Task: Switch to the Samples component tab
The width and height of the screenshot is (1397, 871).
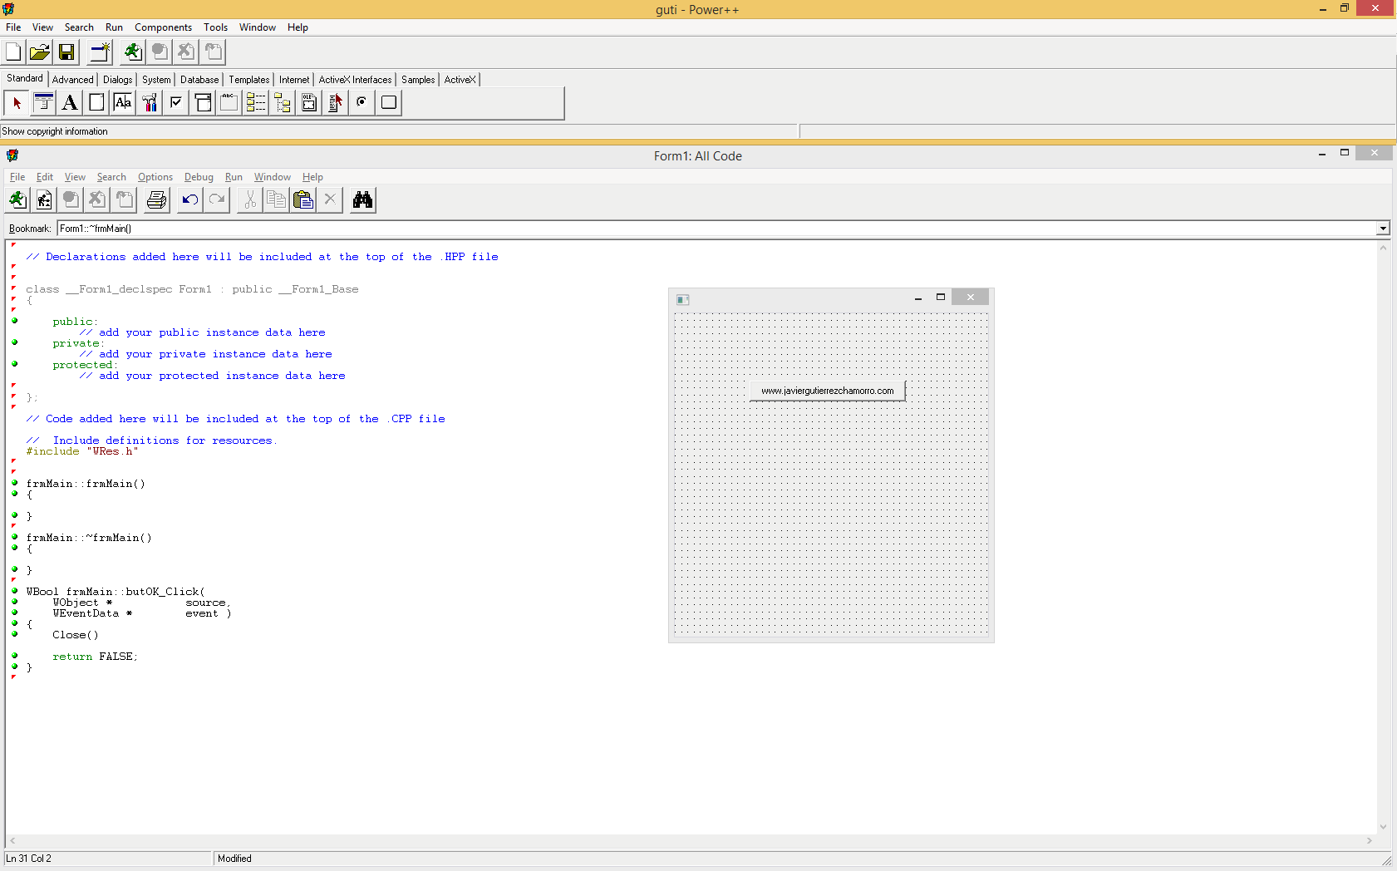Action: (418, 80)
